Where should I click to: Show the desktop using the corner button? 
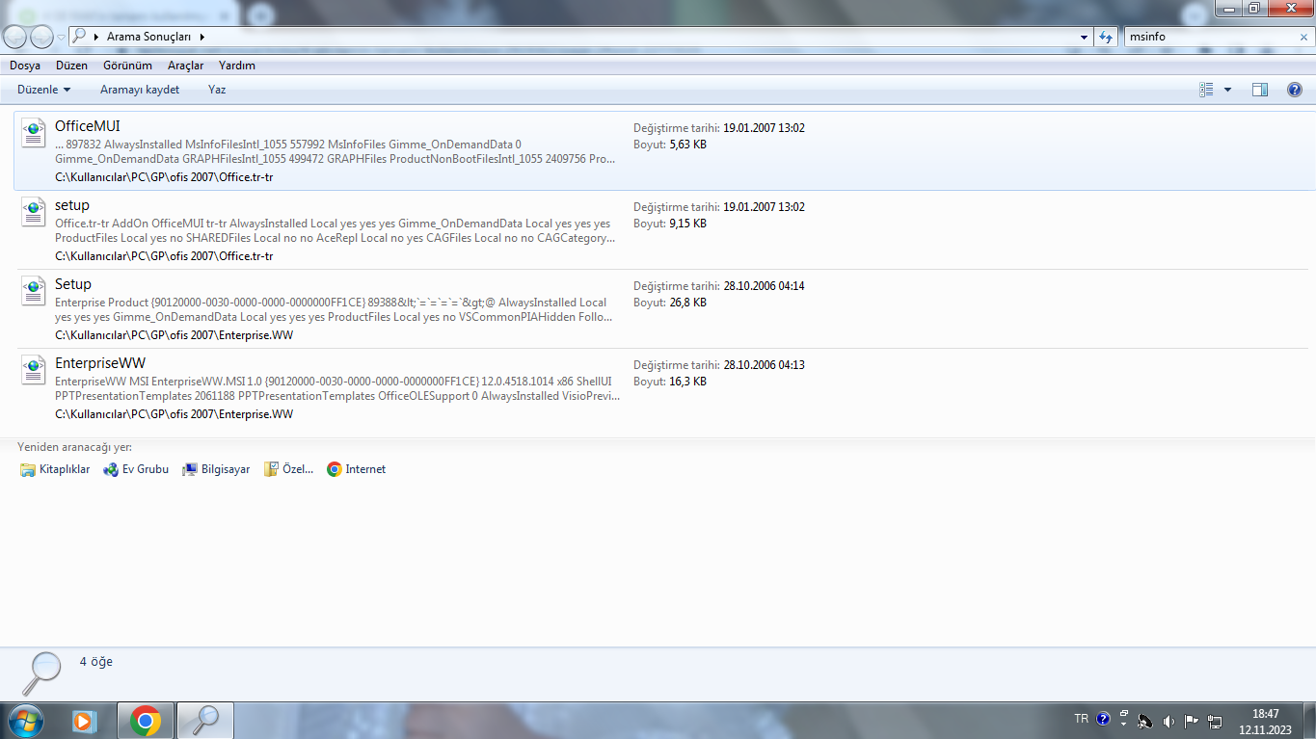(x=1309, y=721)
